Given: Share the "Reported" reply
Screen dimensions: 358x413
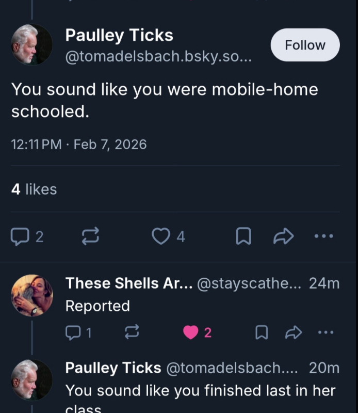Looking at the screenshot, I should (x=294, y=333).
